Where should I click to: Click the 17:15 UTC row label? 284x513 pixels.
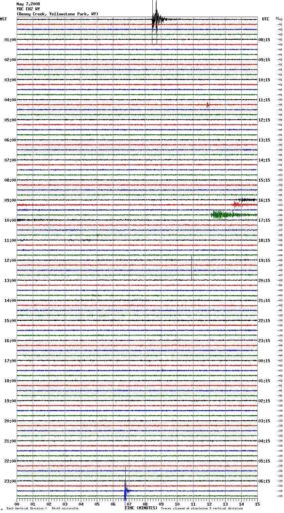tap(264, 220)
